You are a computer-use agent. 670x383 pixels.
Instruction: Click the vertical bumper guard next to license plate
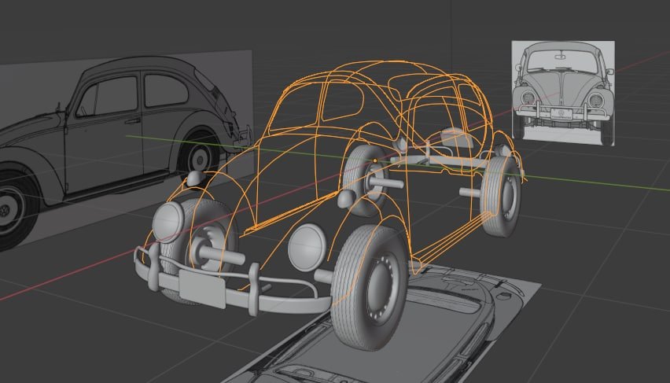(254, 289)
